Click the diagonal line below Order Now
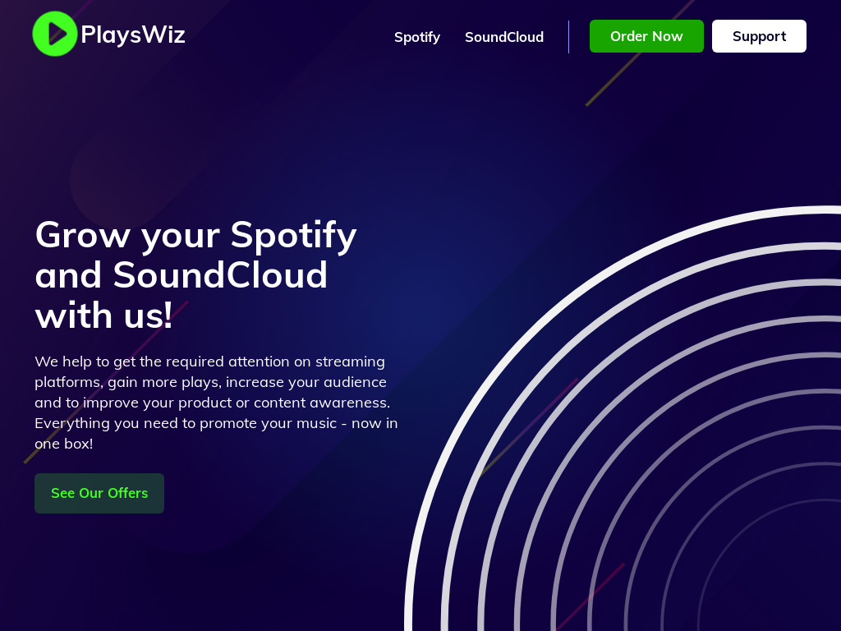 [615, 78]
